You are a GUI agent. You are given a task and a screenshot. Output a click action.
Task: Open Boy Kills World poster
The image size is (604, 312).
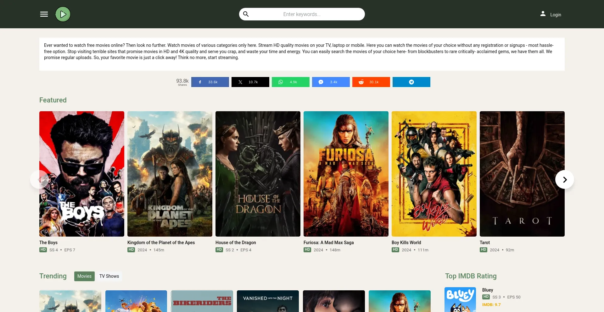pyautogui.click(x=434, y=174)
